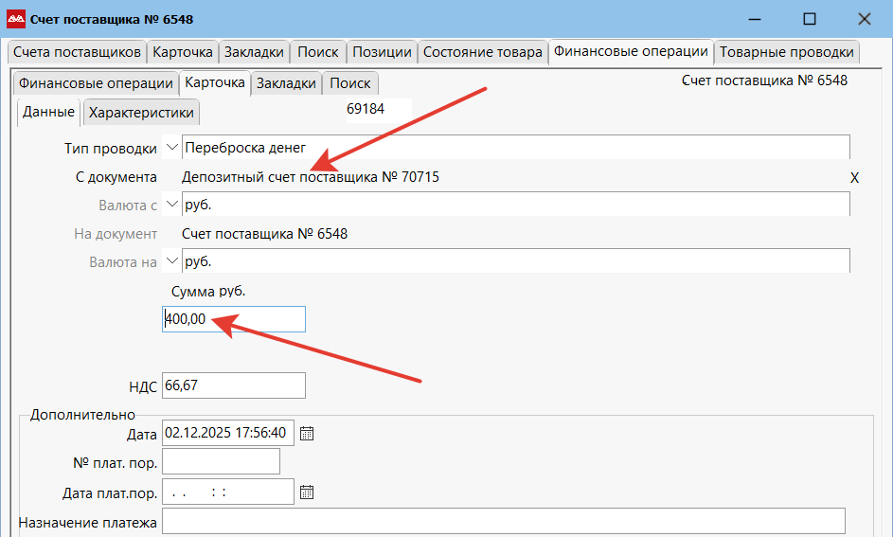Click the Назначение платежа text field

point(503,522)
